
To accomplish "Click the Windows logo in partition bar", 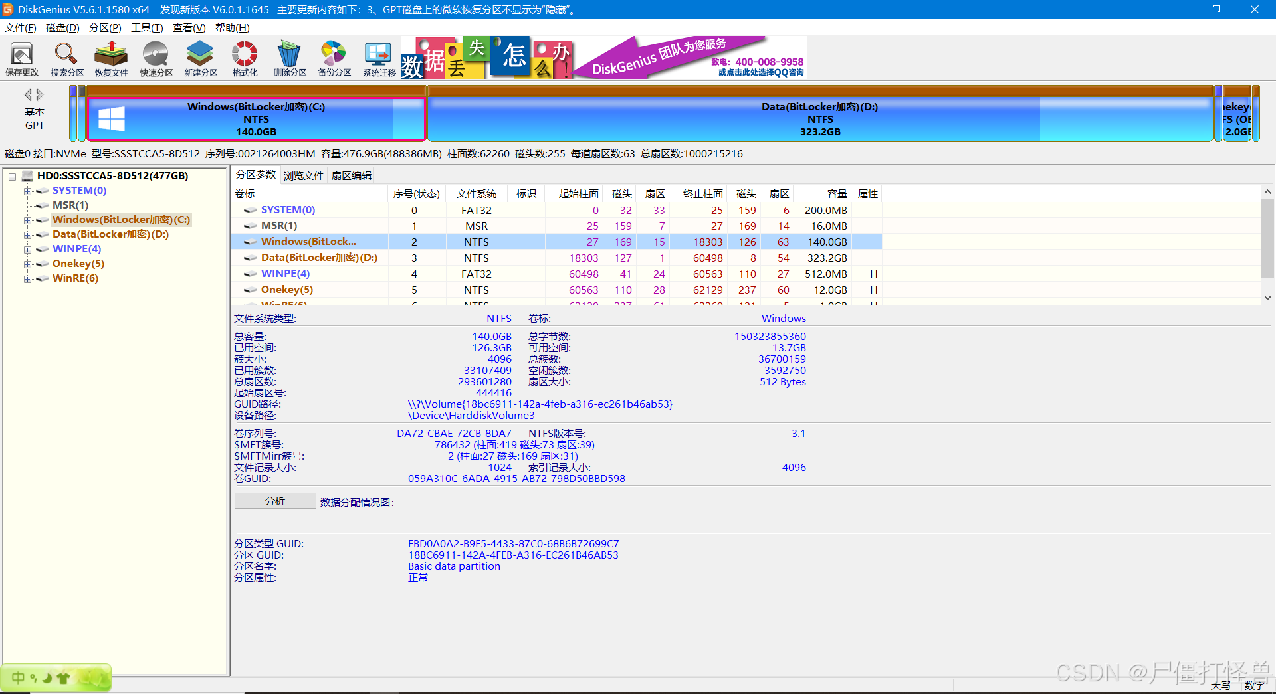I will tap(112, 120).
